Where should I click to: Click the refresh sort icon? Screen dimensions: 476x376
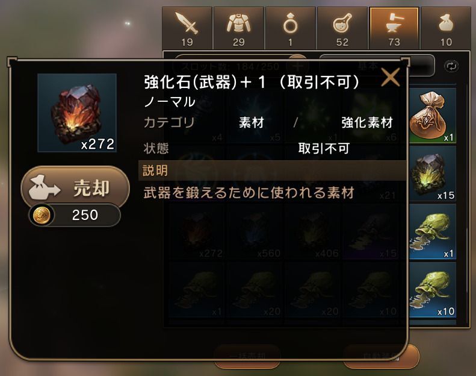(x=451, y=66)
